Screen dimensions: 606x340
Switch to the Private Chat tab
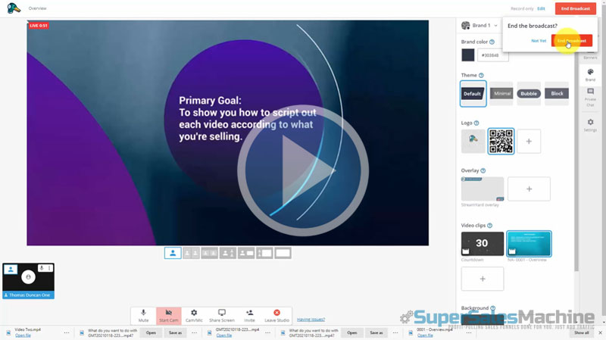590,96
